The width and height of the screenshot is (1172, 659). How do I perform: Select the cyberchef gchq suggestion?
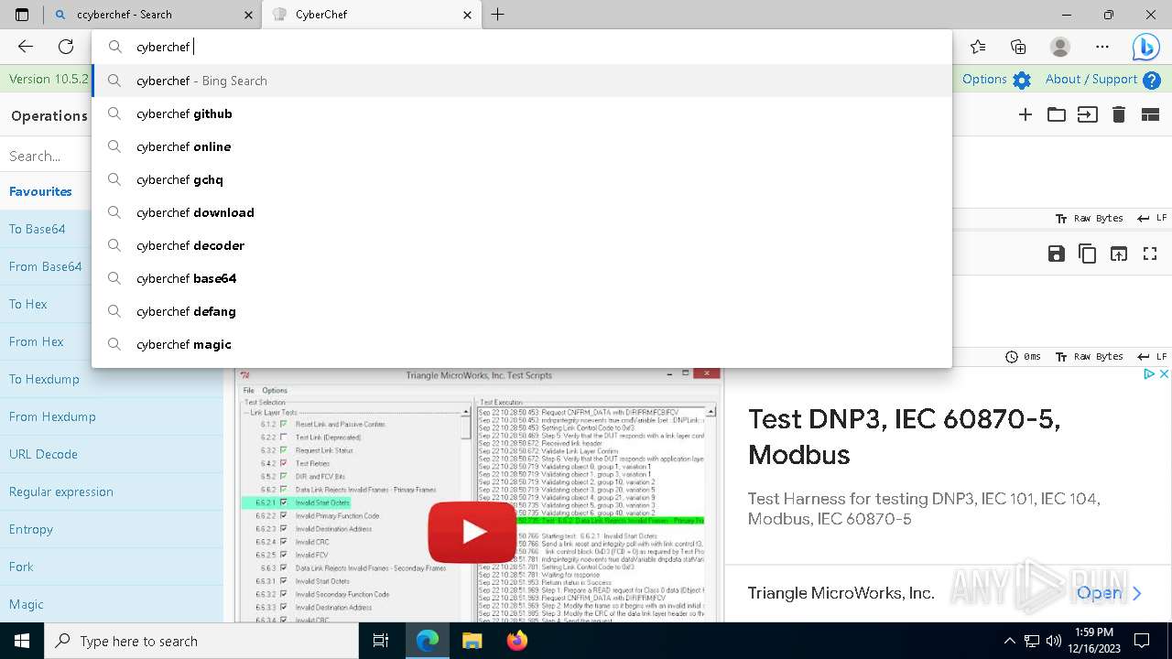(522, 179)
